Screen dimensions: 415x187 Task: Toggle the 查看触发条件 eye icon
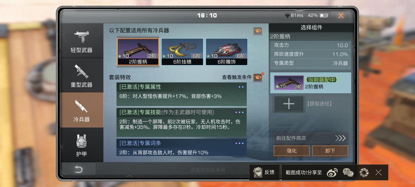click(x=258, y=77)
